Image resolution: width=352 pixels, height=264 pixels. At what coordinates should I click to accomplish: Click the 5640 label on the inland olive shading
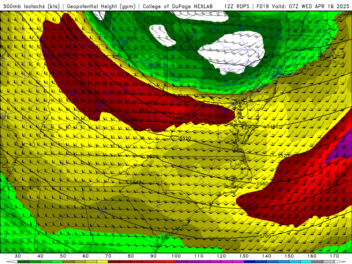[136, 182]
